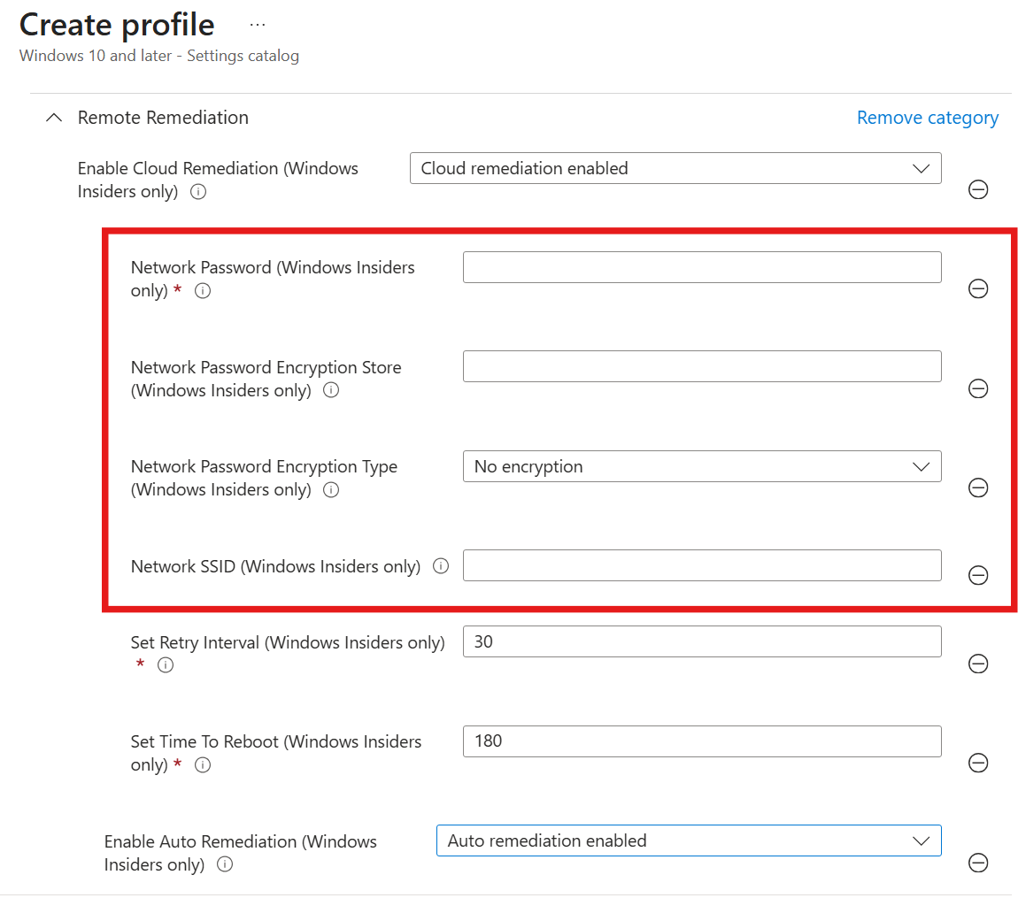The image size is (1018, 898).
Task: Click info icon beside Network Password label
Action: point(203,290)
